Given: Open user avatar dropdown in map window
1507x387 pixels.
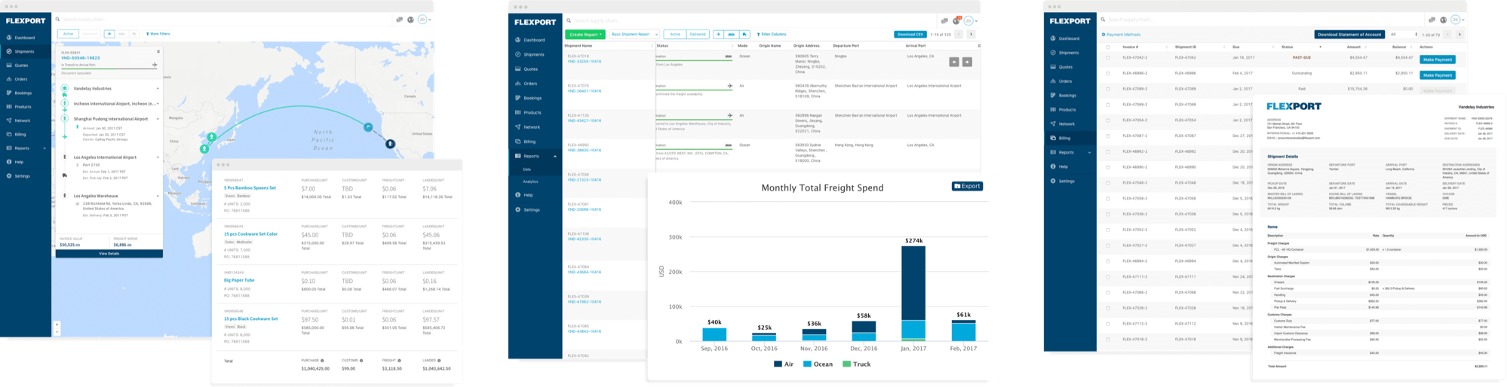Looking at the screenshot, I should click(x=424, y=20).
